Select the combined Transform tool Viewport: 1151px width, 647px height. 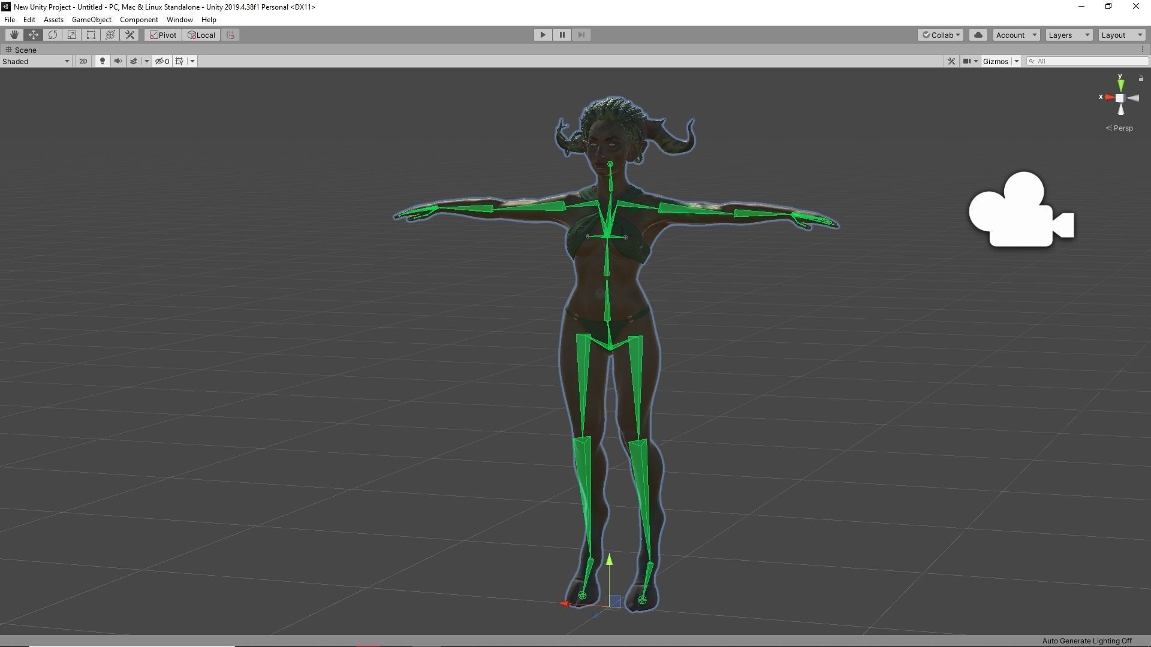pyautogui.click(x=110, y=35)
